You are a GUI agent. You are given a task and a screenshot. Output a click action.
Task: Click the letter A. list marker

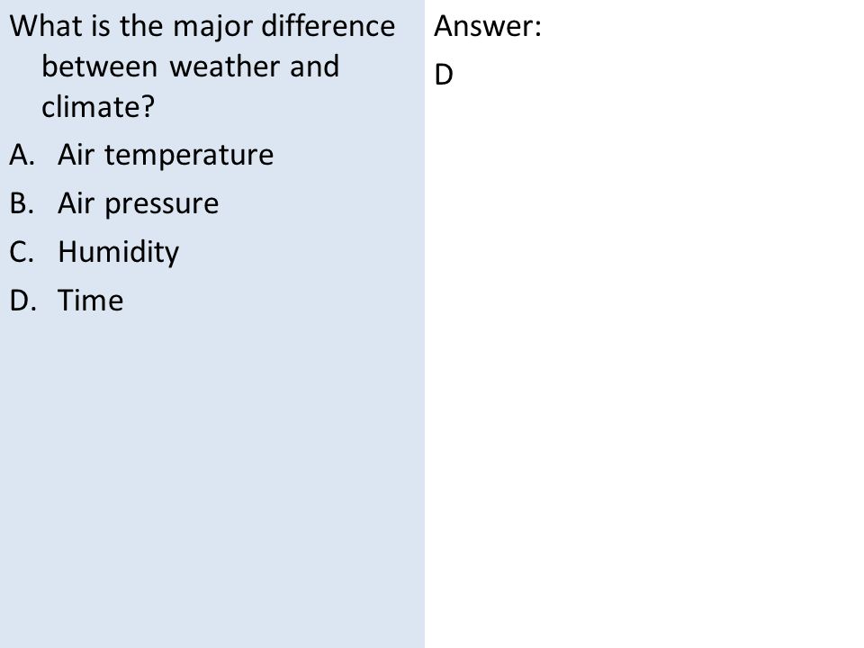tap(22, 155)
